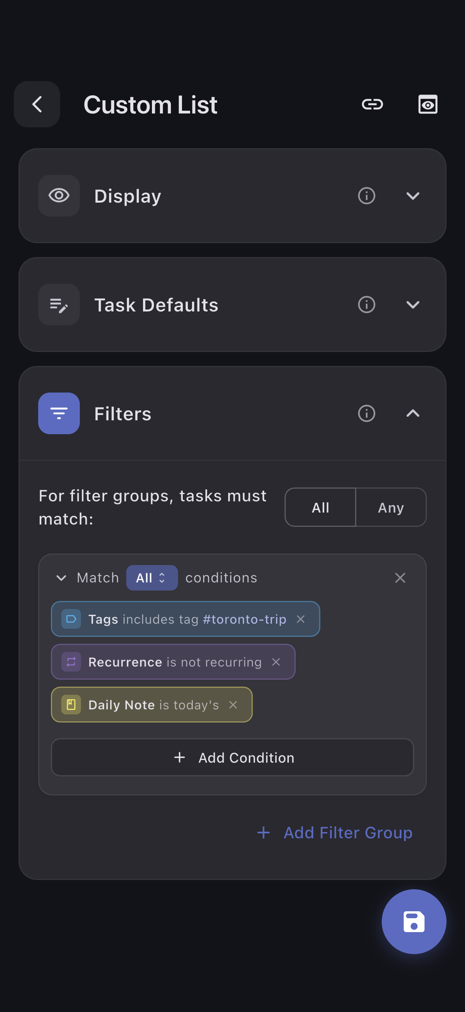Show info for Filters section

coord(367,413)
